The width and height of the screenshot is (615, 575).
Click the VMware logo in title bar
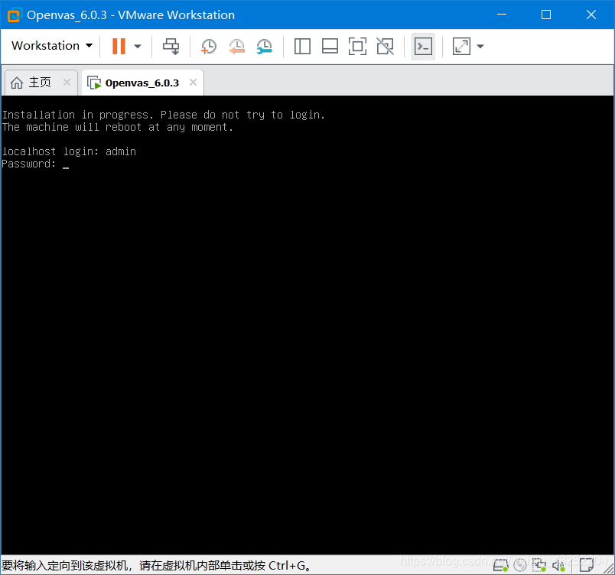point(14,15)
